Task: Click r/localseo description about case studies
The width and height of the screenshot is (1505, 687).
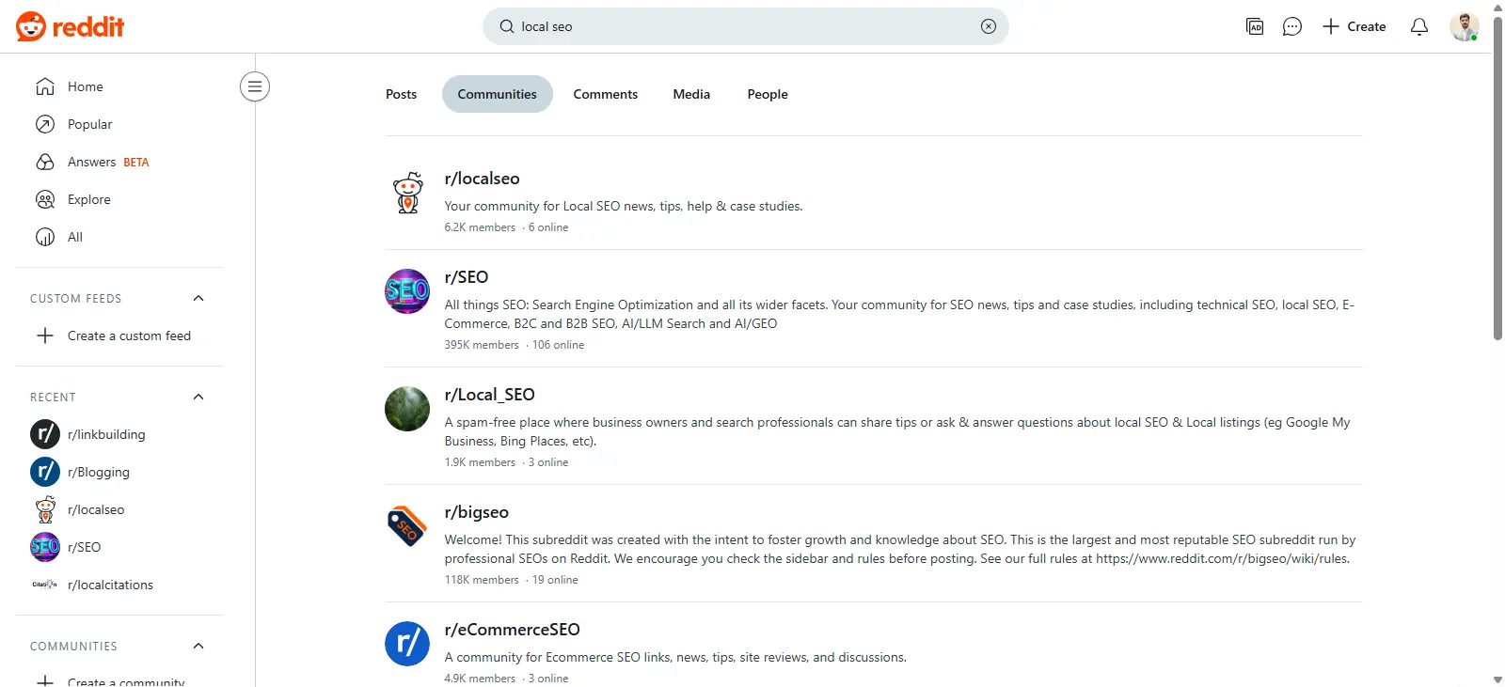Action: [624, 206]
